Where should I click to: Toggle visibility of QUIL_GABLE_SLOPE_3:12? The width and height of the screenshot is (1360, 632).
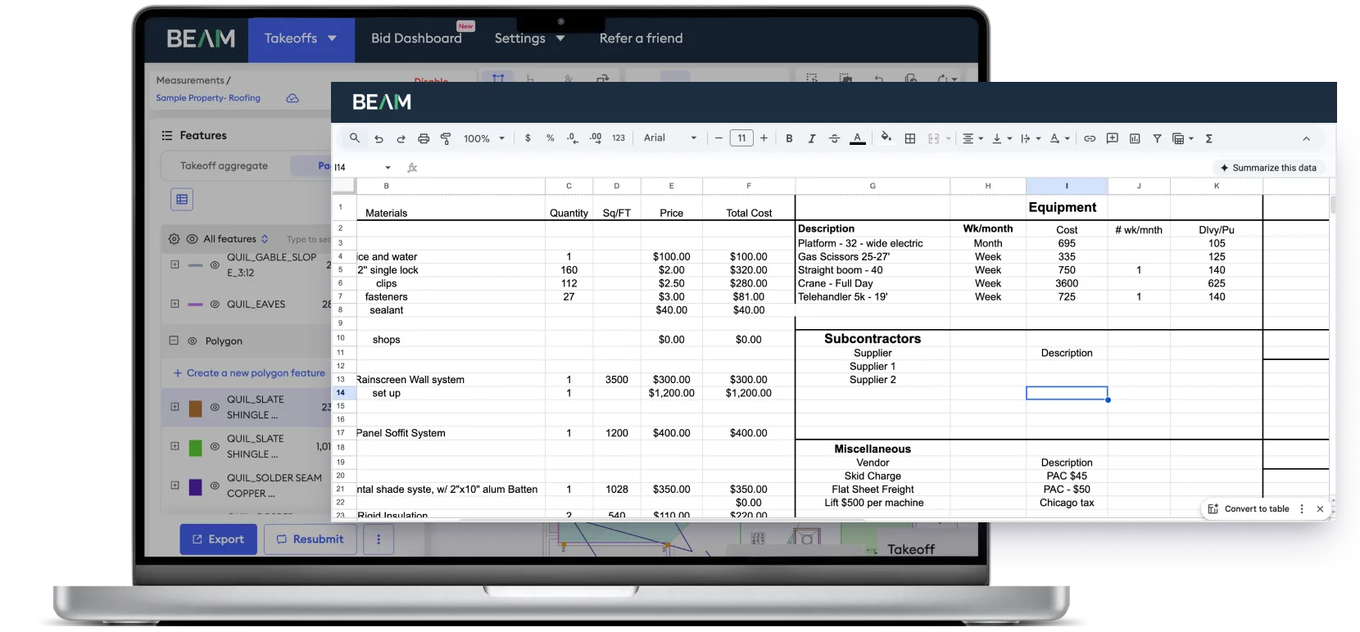[215, 265]
